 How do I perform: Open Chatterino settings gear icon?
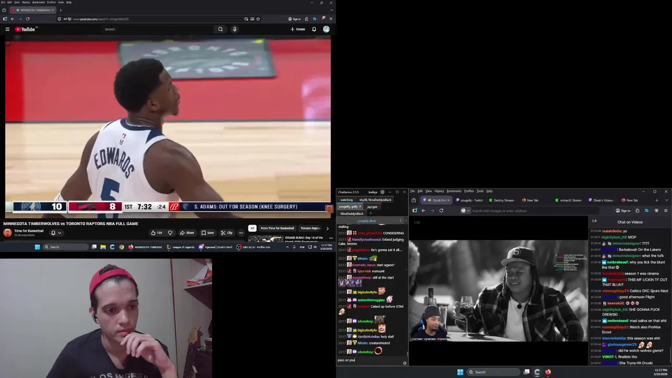(x=382, y=192)
